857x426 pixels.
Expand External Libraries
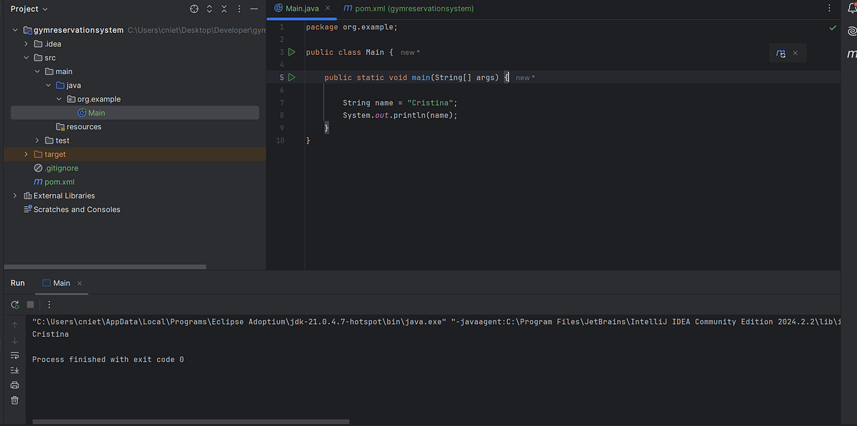pos(14,195)
